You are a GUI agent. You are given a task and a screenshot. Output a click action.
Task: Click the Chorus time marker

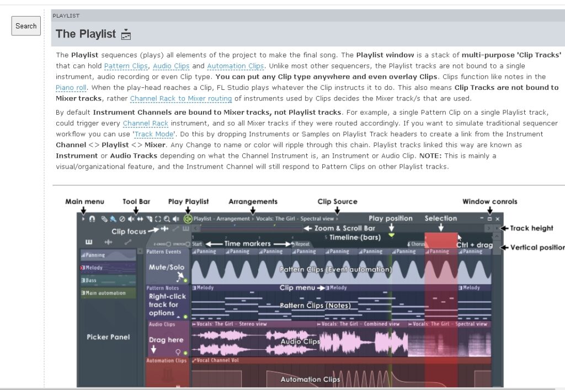(416, 244)
